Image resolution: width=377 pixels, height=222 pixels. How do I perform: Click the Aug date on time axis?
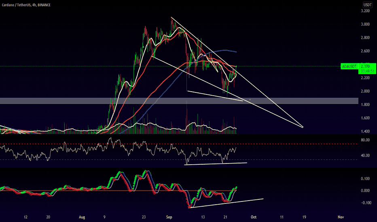point(82,217)
